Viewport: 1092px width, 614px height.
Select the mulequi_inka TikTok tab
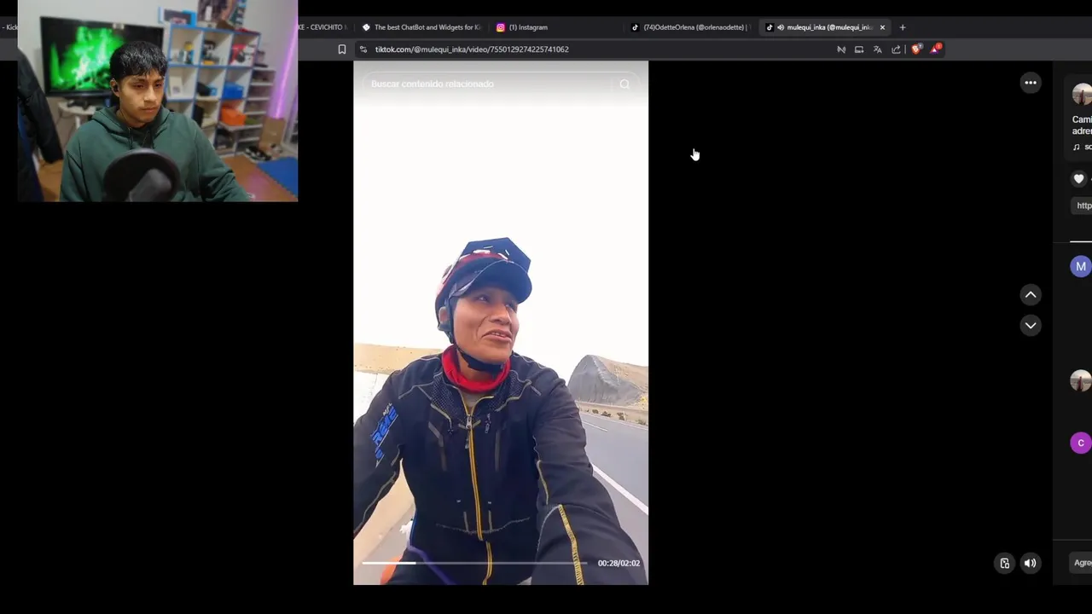tap(823, 27)
